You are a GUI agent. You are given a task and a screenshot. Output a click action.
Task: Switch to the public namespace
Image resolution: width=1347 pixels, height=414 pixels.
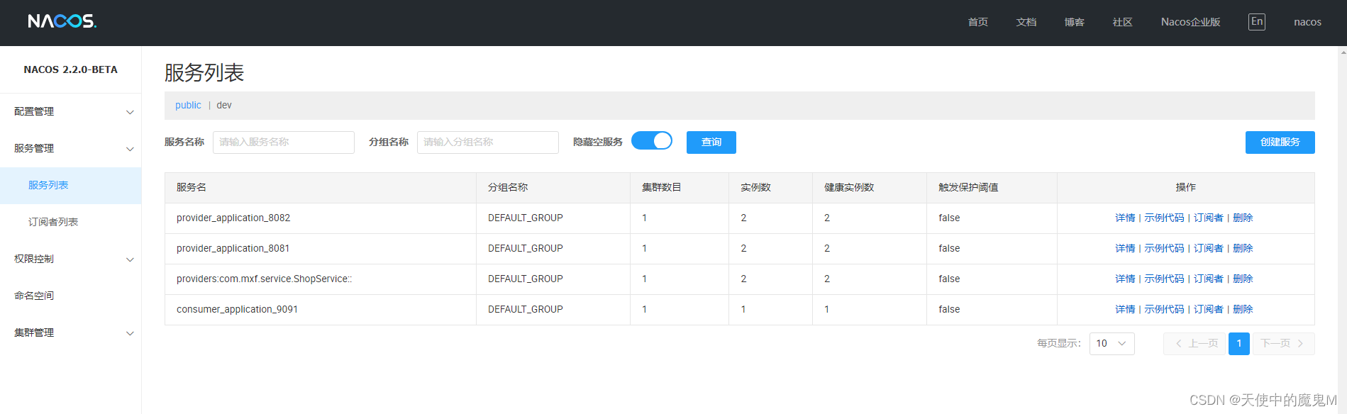coord(188,105)
